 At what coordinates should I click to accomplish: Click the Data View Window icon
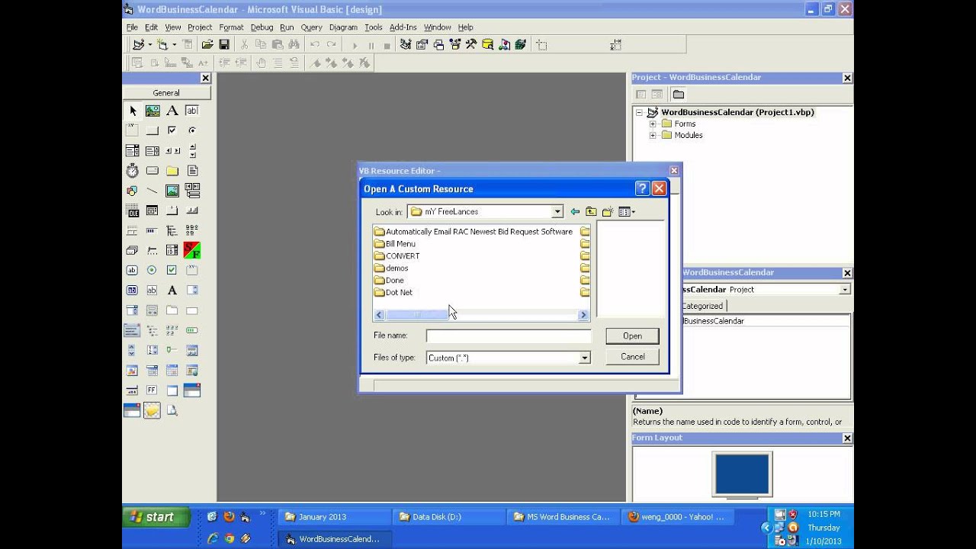click(487, 45)
